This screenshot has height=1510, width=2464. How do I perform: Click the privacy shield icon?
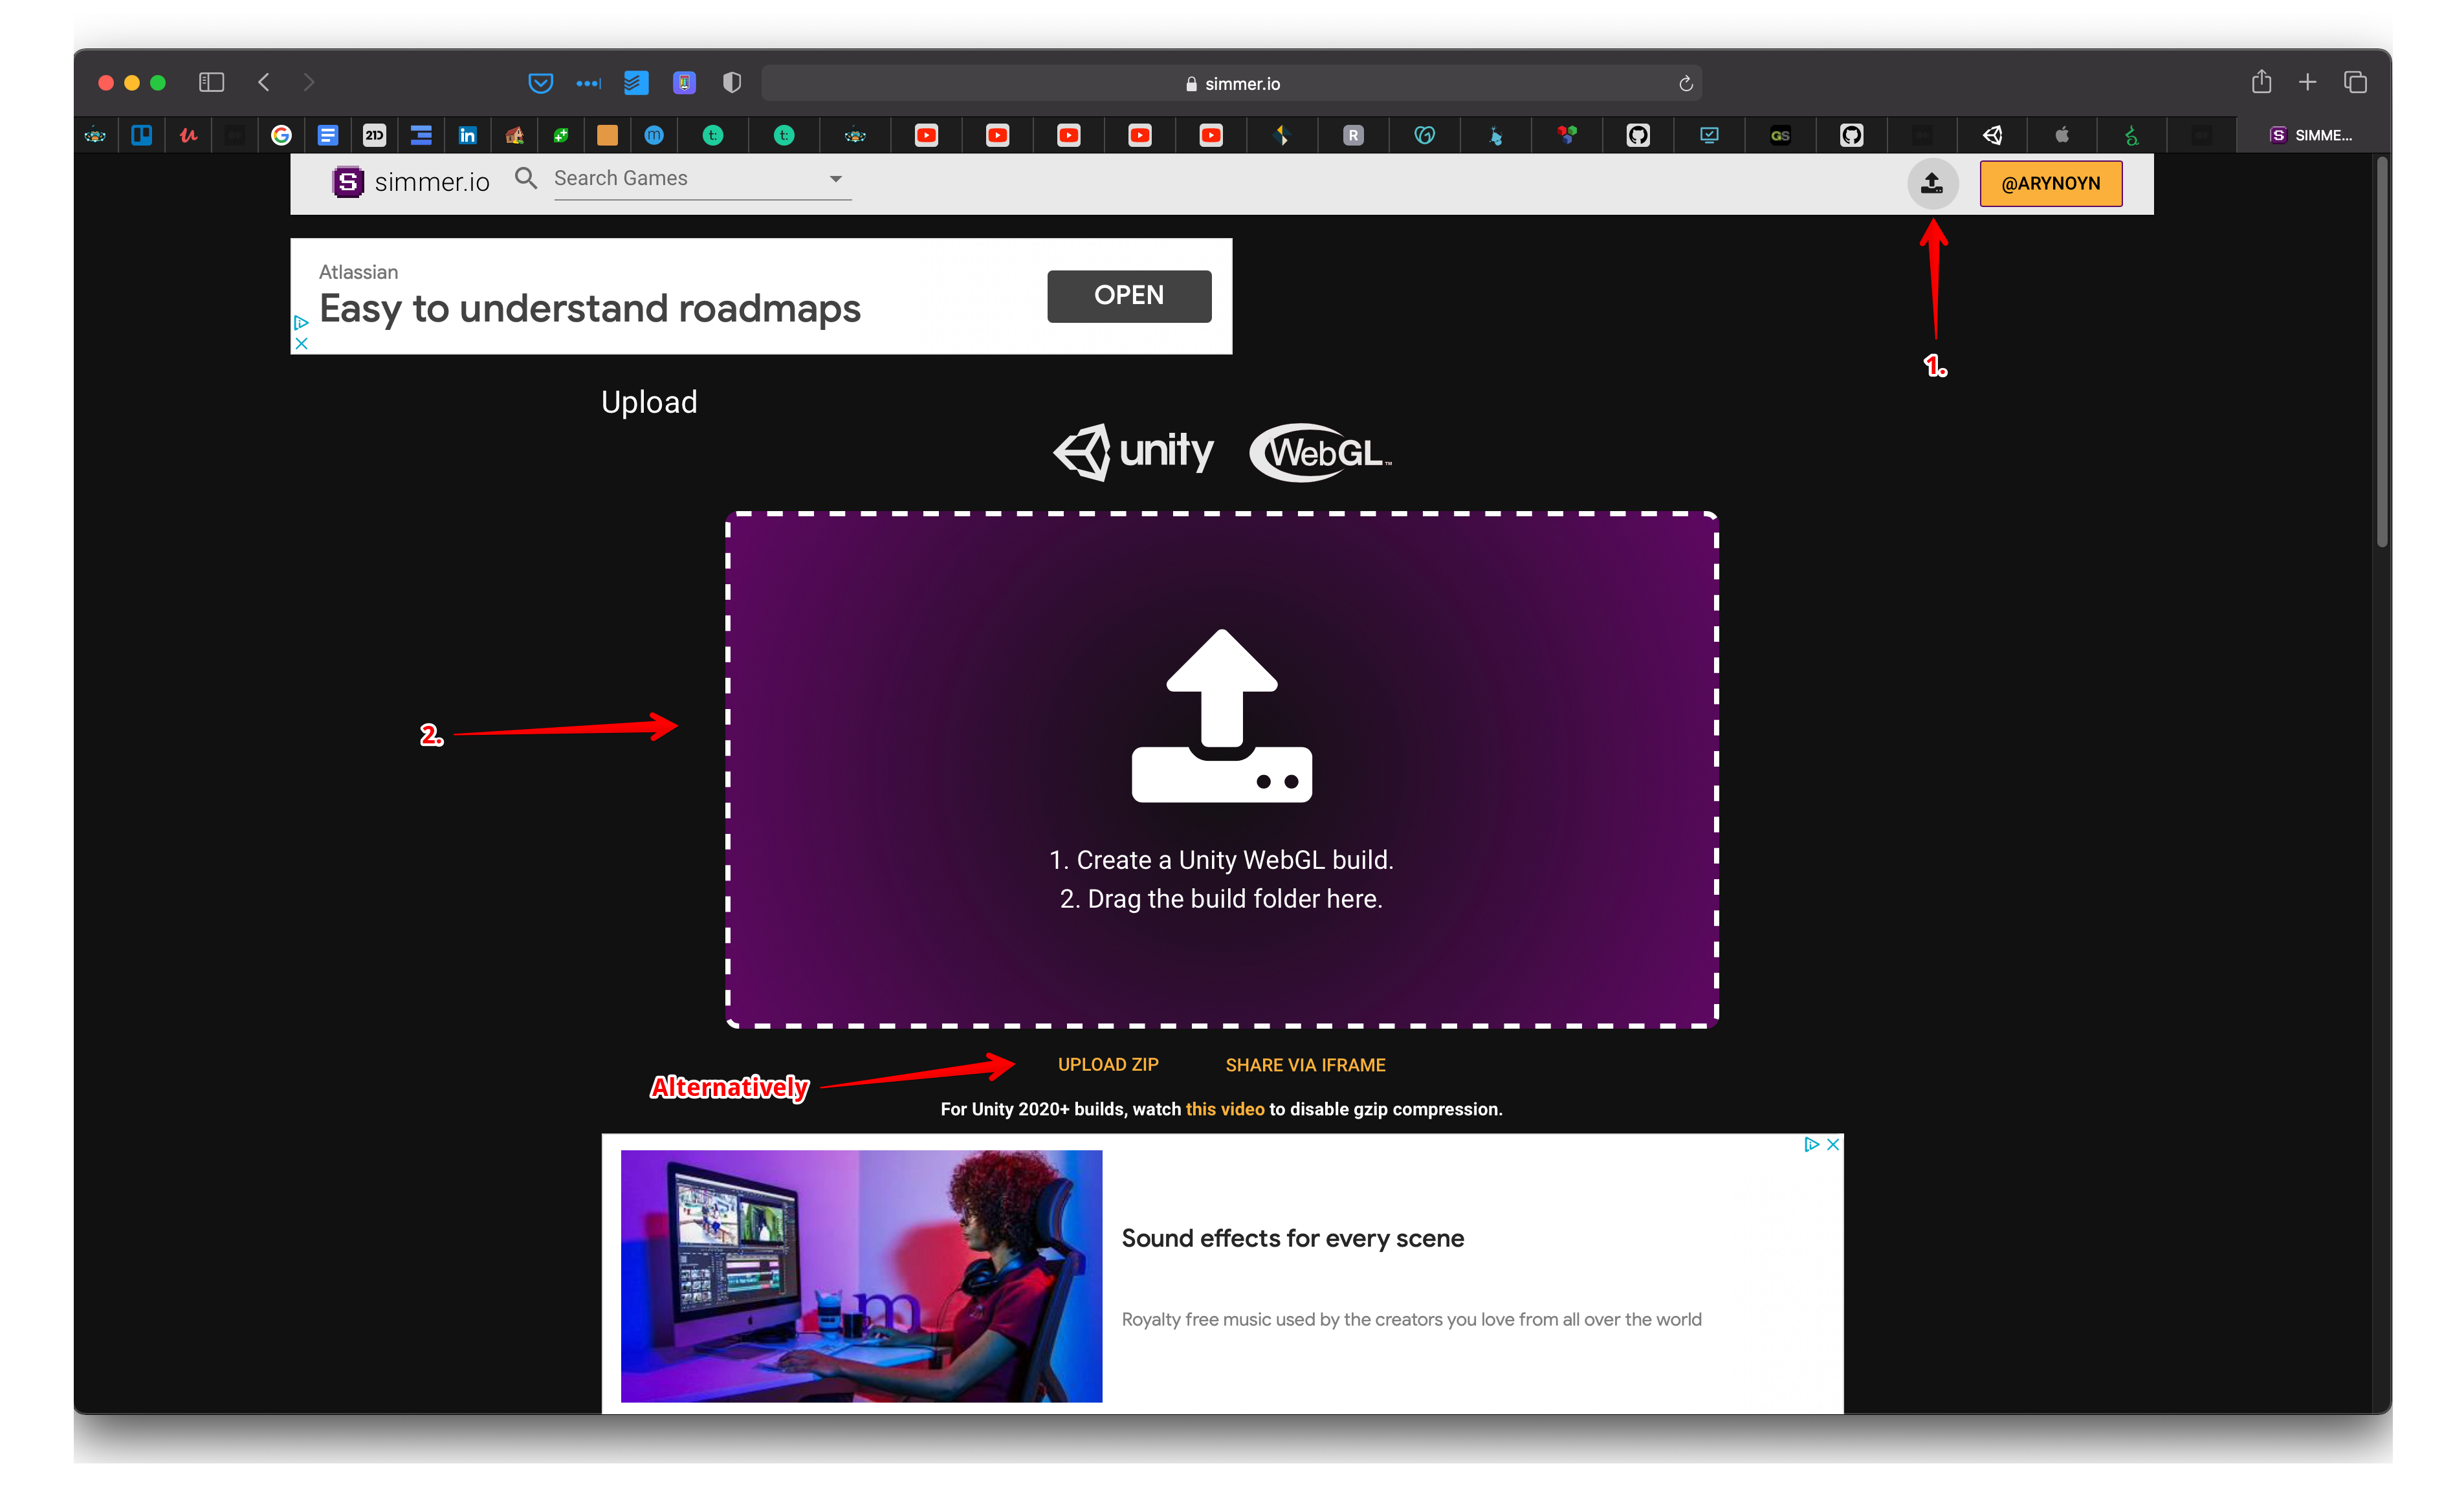click(732, 83)
